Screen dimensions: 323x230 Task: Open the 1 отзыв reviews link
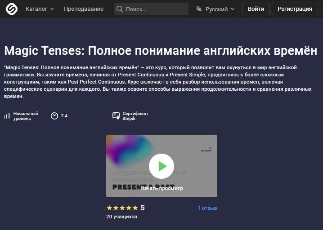207,208
